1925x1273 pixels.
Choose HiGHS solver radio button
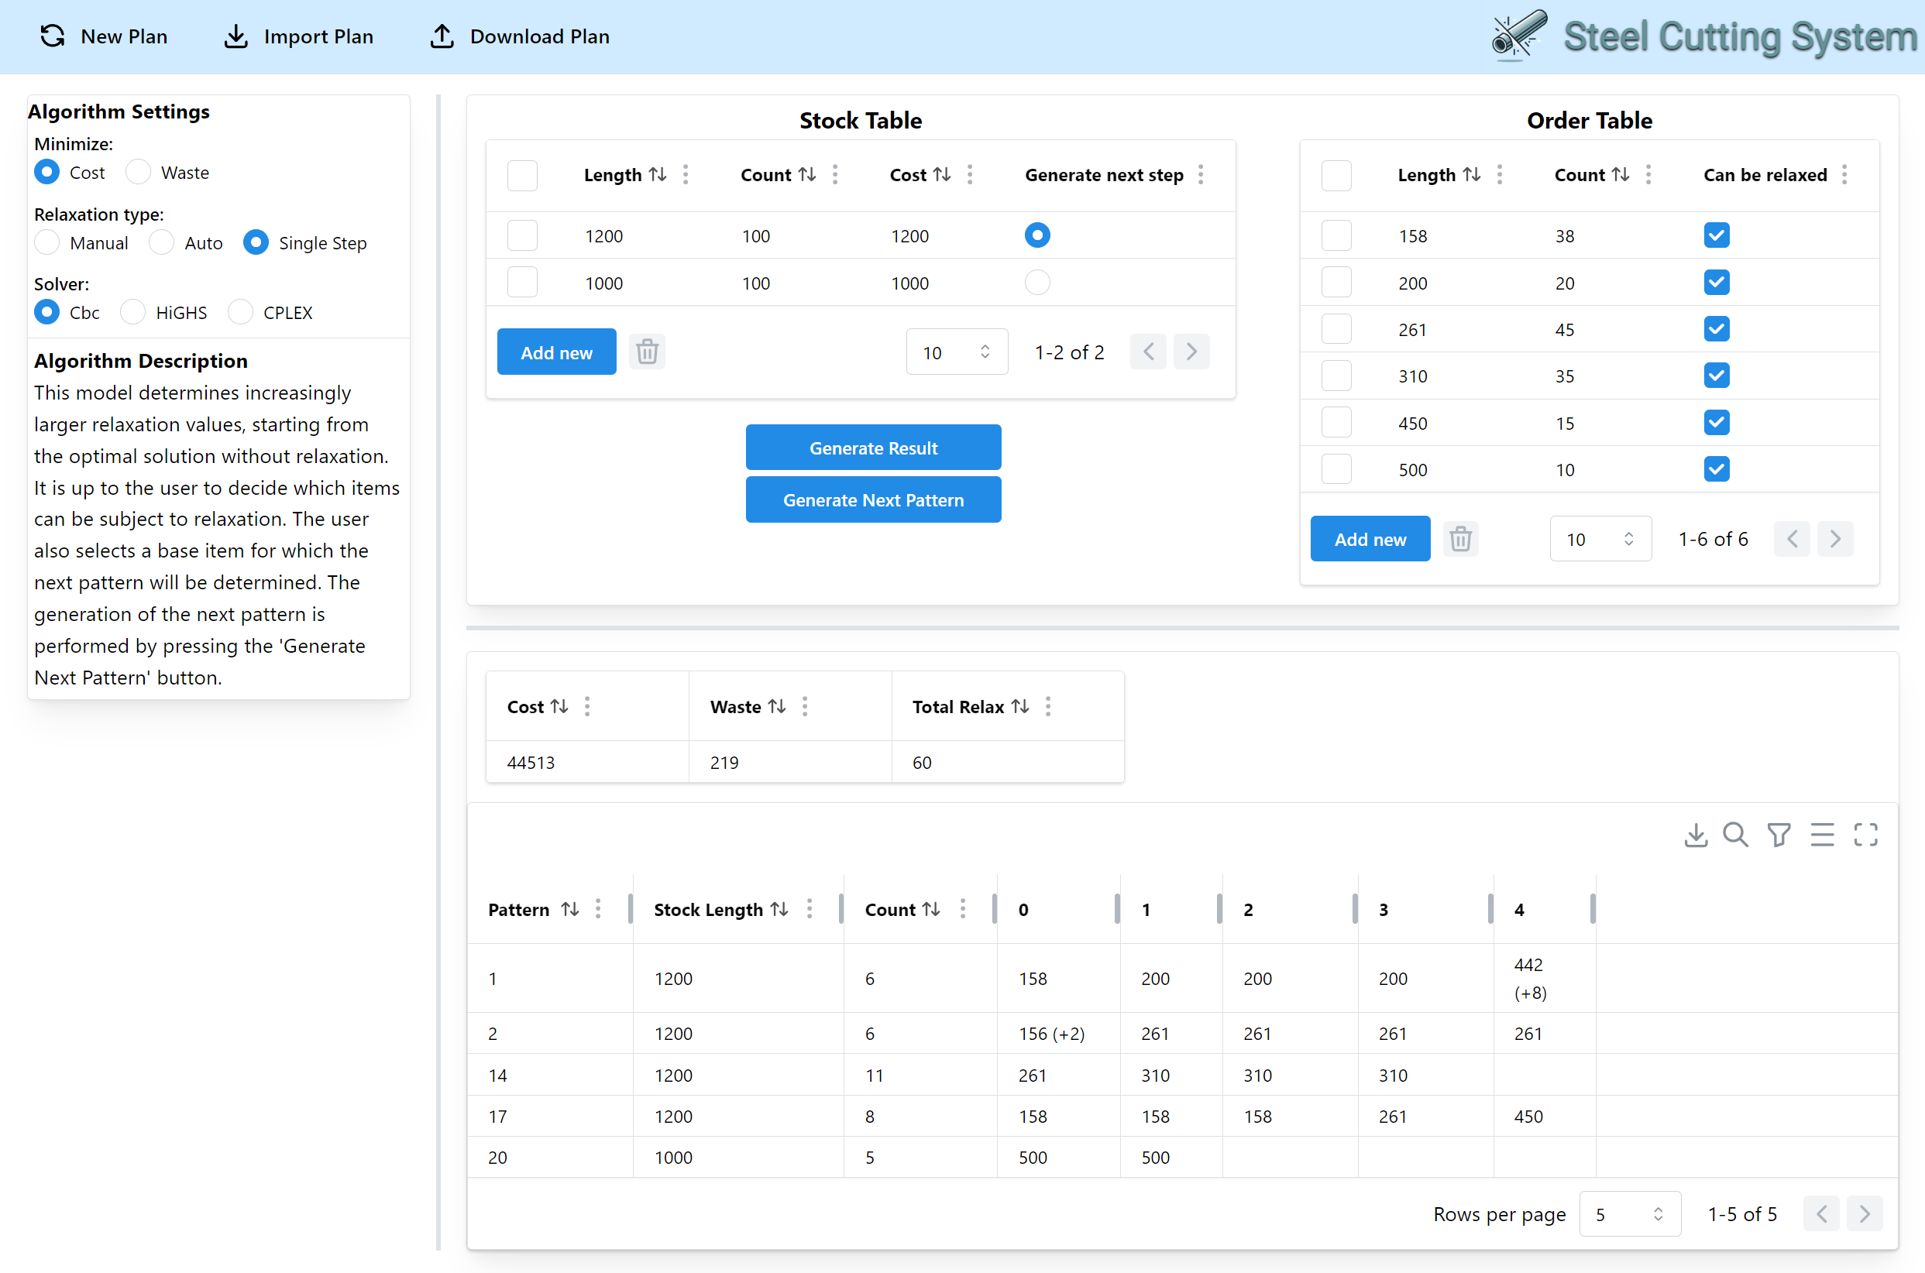[x=133, y=313]
